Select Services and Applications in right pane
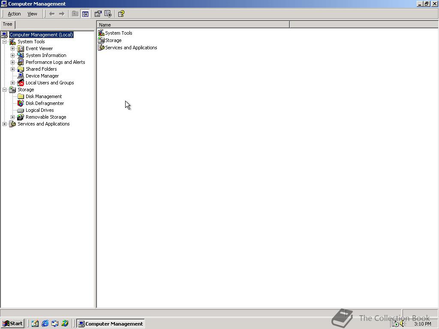439x329 pixels. coord(131,48)
